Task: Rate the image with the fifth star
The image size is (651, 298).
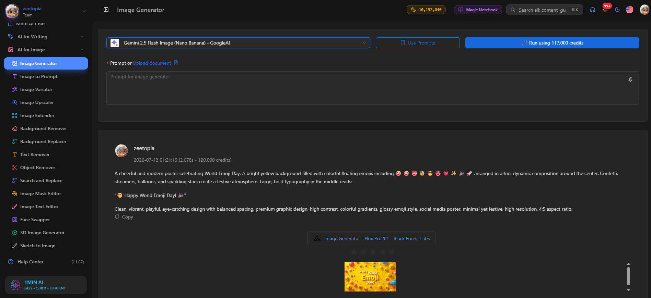Action: point(392,252)
